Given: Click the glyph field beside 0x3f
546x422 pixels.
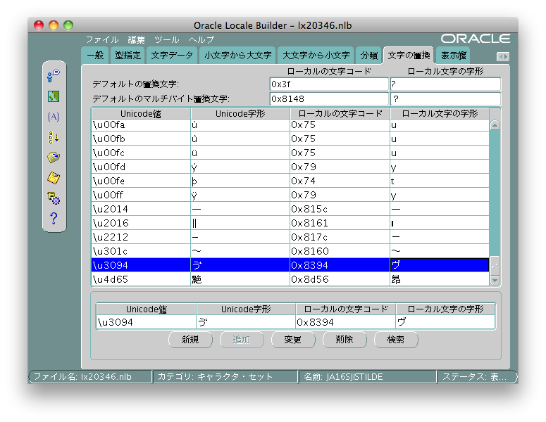Looking at the screenshot, I should tap(446, 84).
